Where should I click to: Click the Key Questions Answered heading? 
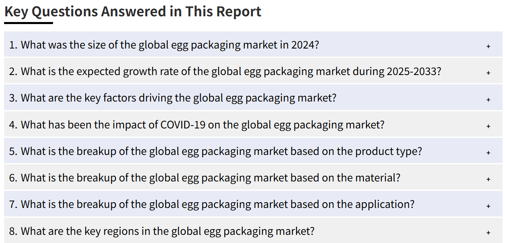[133, 11]
